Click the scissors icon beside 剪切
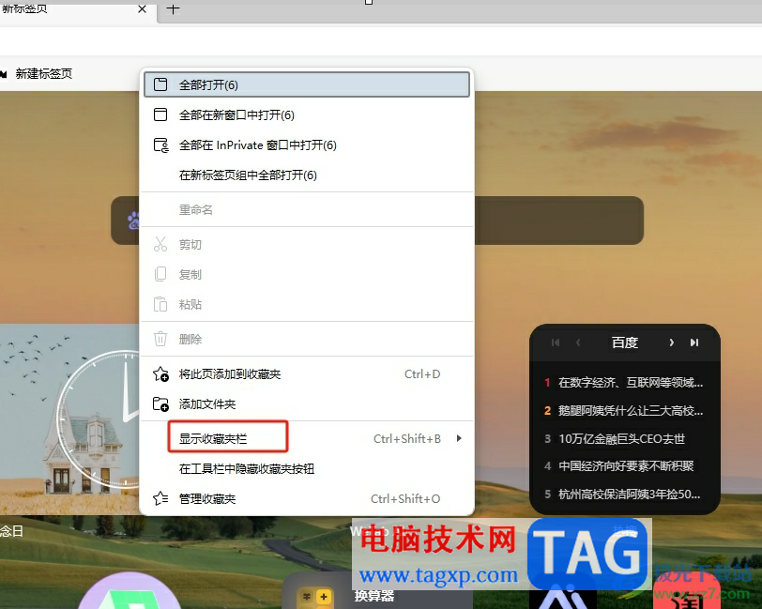 [162, 244]
